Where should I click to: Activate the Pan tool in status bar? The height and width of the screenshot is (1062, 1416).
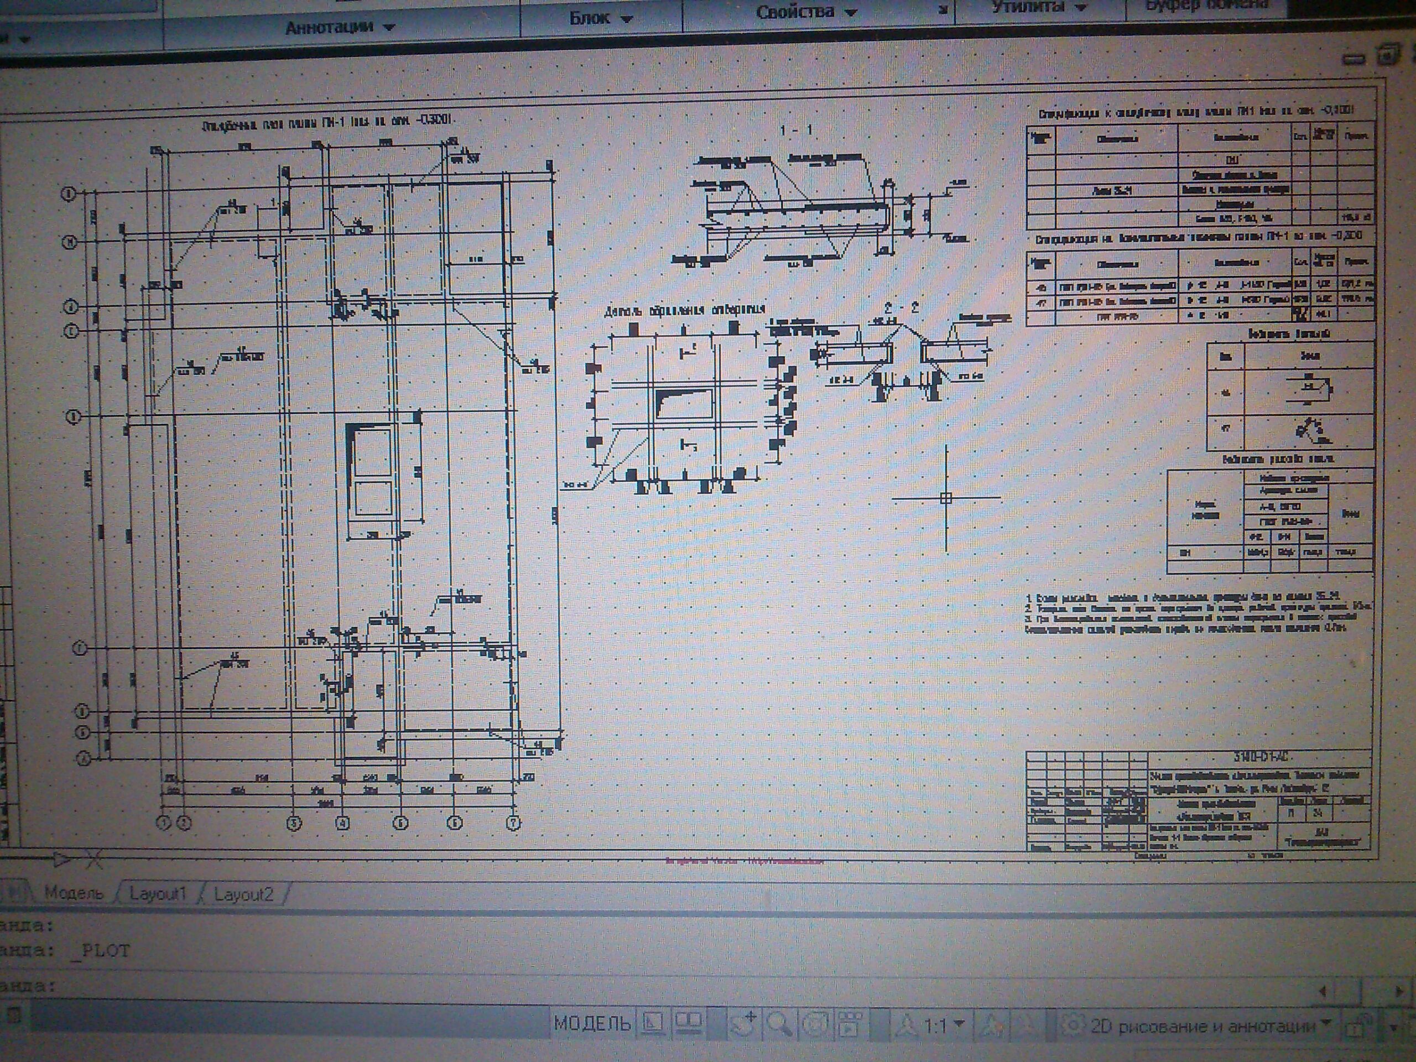click(743, 1024)
